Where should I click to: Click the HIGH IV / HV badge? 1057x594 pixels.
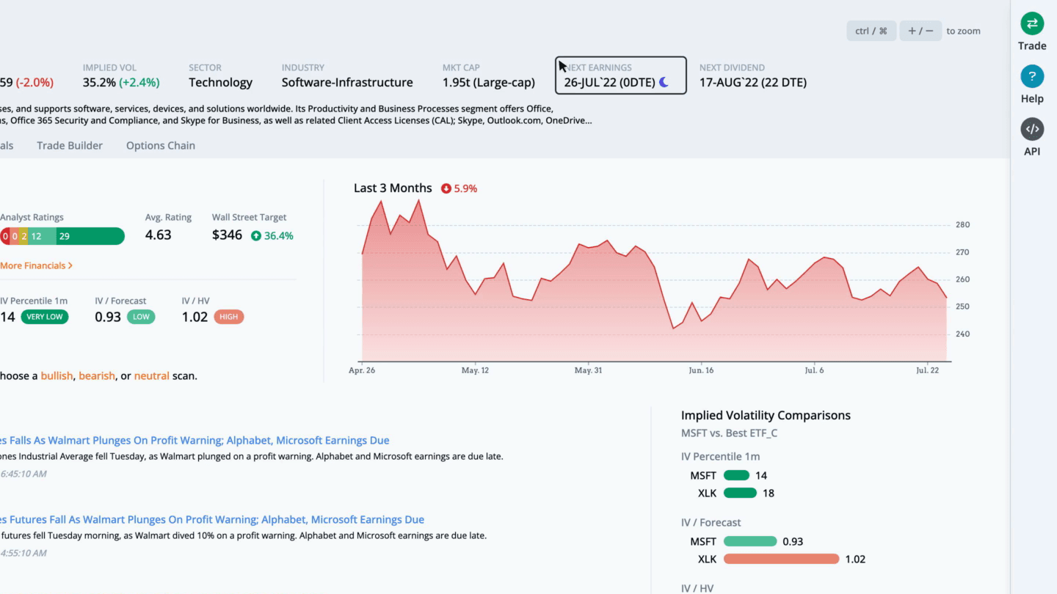[229, 317]
